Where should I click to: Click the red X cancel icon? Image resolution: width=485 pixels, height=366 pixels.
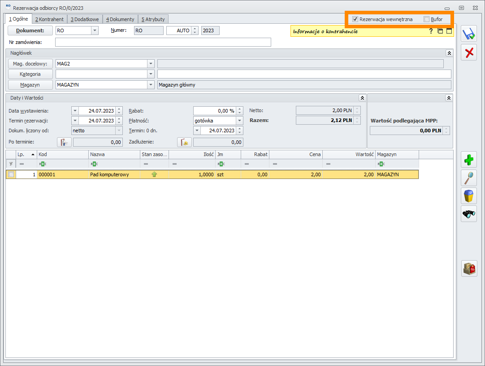469,53
